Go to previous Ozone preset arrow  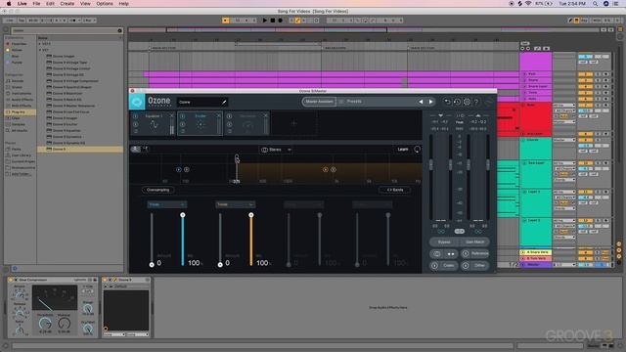[421, 102]
